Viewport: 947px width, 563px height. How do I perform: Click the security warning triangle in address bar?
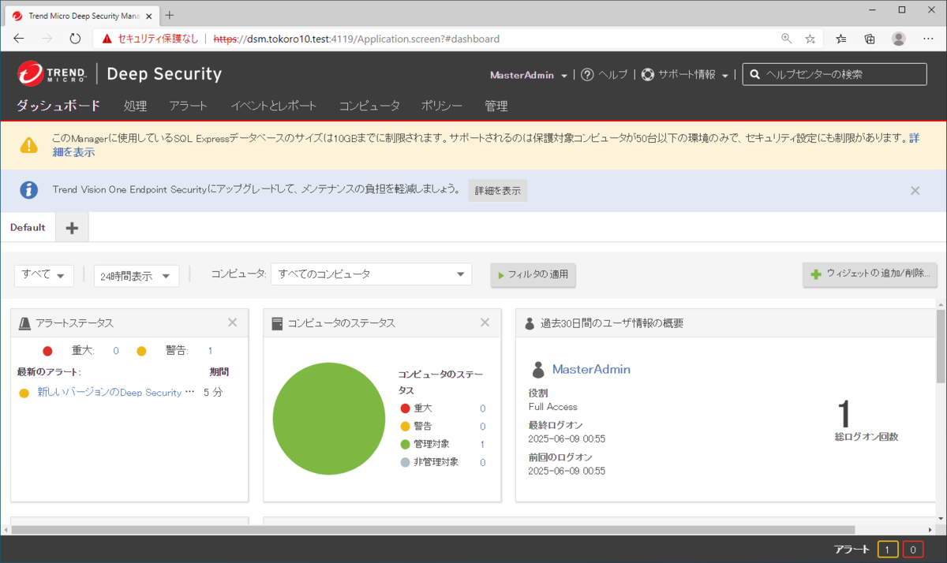coord(107,39)
